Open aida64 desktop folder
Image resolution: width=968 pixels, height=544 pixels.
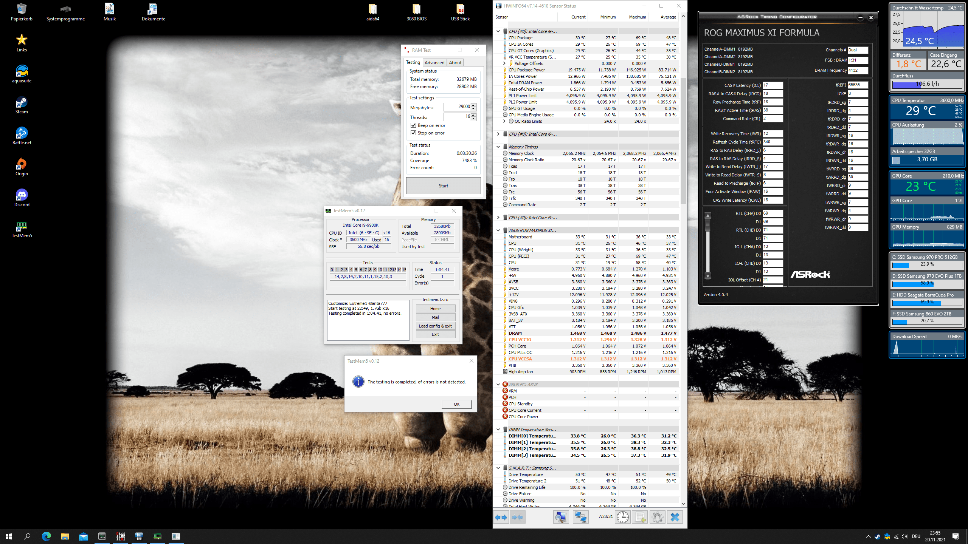372,12
